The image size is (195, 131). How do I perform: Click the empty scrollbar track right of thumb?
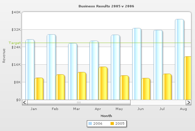tap(158, 102)
